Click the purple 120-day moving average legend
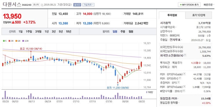 click(25, 41)
